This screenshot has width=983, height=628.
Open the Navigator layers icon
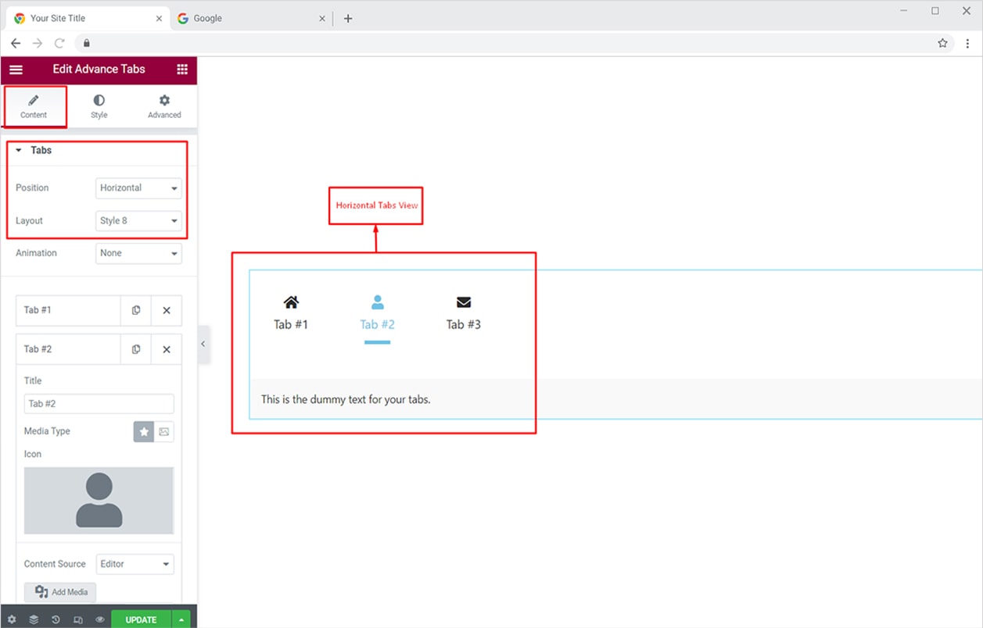pos(34,619)
